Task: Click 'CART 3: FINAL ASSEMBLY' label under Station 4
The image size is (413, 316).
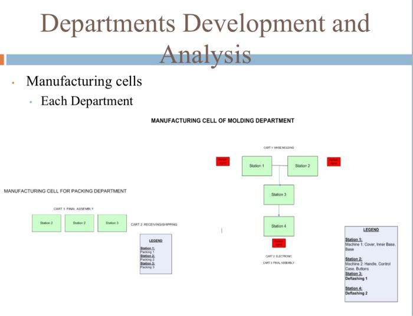Action: [278, 263]
